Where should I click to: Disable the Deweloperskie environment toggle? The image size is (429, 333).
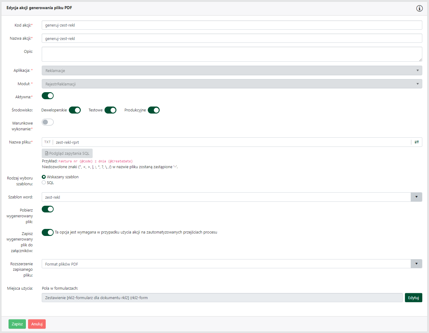click(x=75, y=110)
